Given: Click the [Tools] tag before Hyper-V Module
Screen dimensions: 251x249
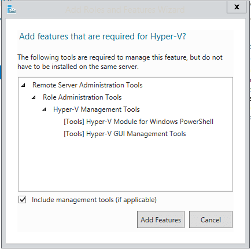Looking at the screenshot, I should (74, 122).
